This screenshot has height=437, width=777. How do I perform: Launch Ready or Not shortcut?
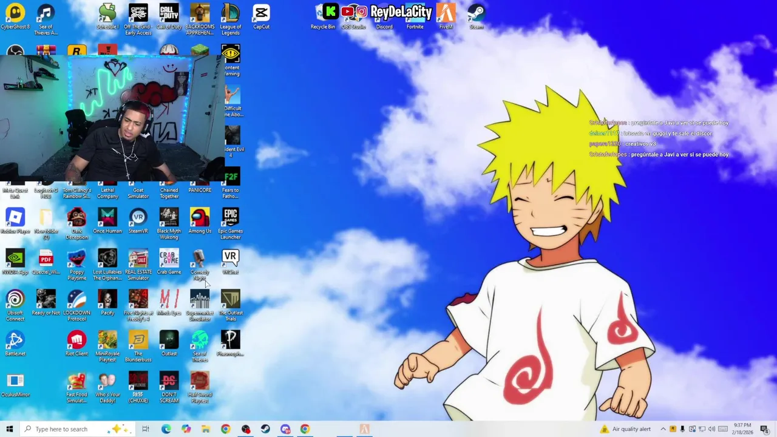(46, 302)
